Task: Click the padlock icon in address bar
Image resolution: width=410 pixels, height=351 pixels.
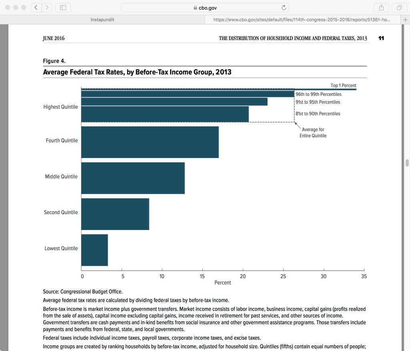Action: [x=195, y=7]
